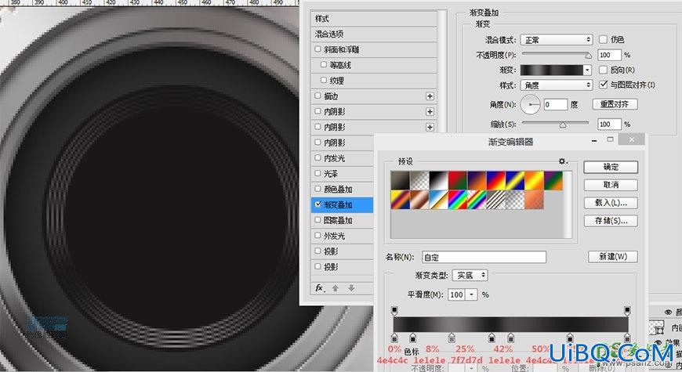Click the 缩放(S) slider handle
682x372 pixels.
tap(563, 125)
